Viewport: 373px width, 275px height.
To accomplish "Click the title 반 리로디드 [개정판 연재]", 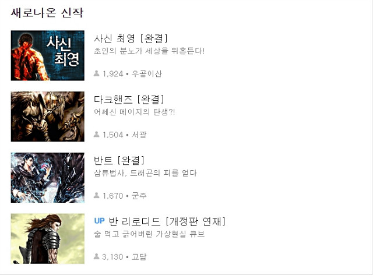I will pos(167,221).
